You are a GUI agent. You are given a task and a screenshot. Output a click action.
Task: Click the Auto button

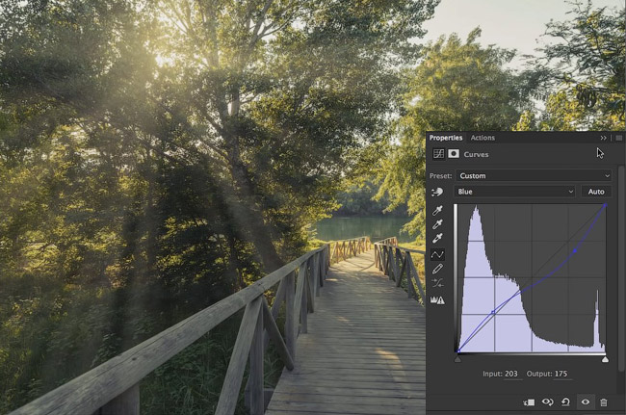tap(596, 192)
